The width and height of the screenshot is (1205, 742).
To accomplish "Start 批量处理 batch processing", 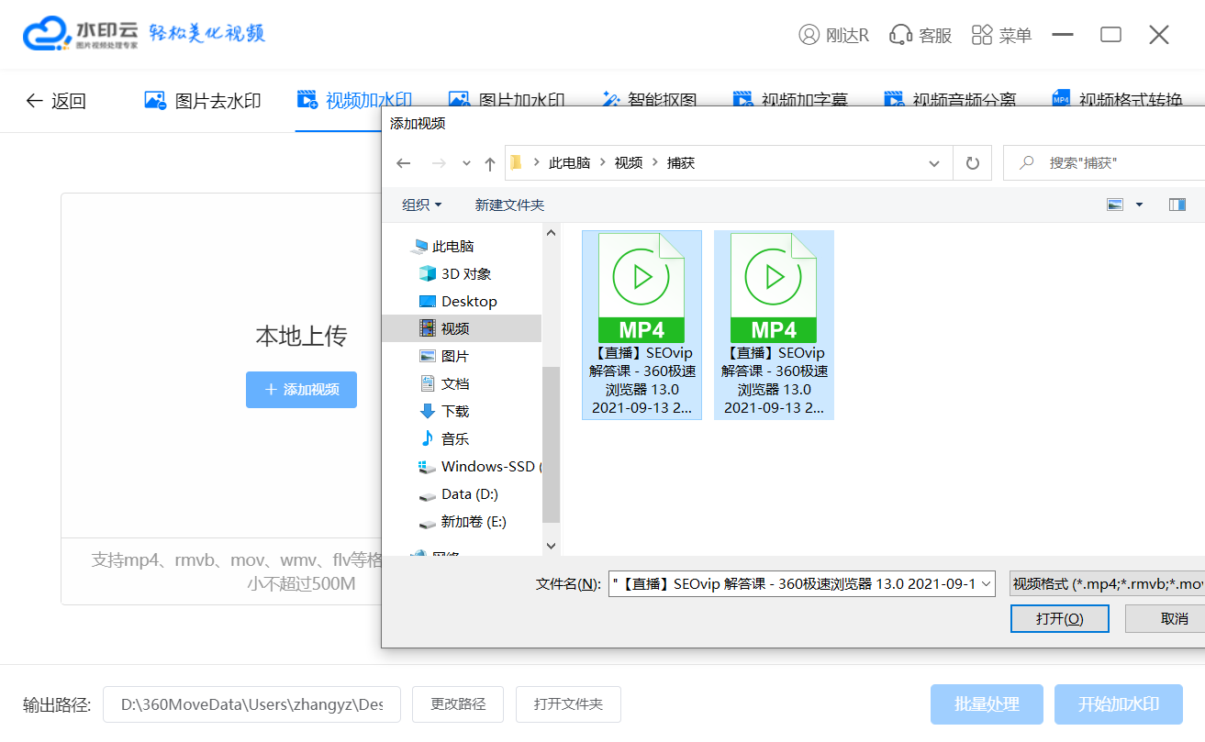I will (987, 704).
